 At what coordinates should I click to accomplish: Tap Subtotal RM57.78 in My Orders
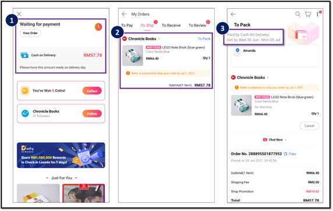189,85
